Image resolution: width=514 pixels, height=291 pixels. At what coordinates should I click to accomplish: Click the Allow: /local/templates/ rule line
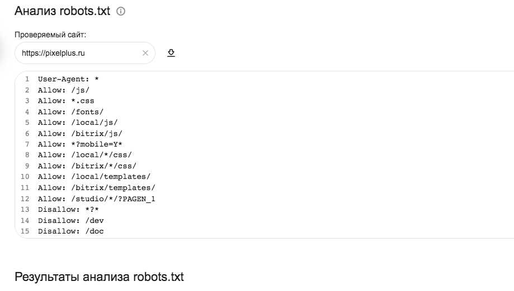point(94,177)
